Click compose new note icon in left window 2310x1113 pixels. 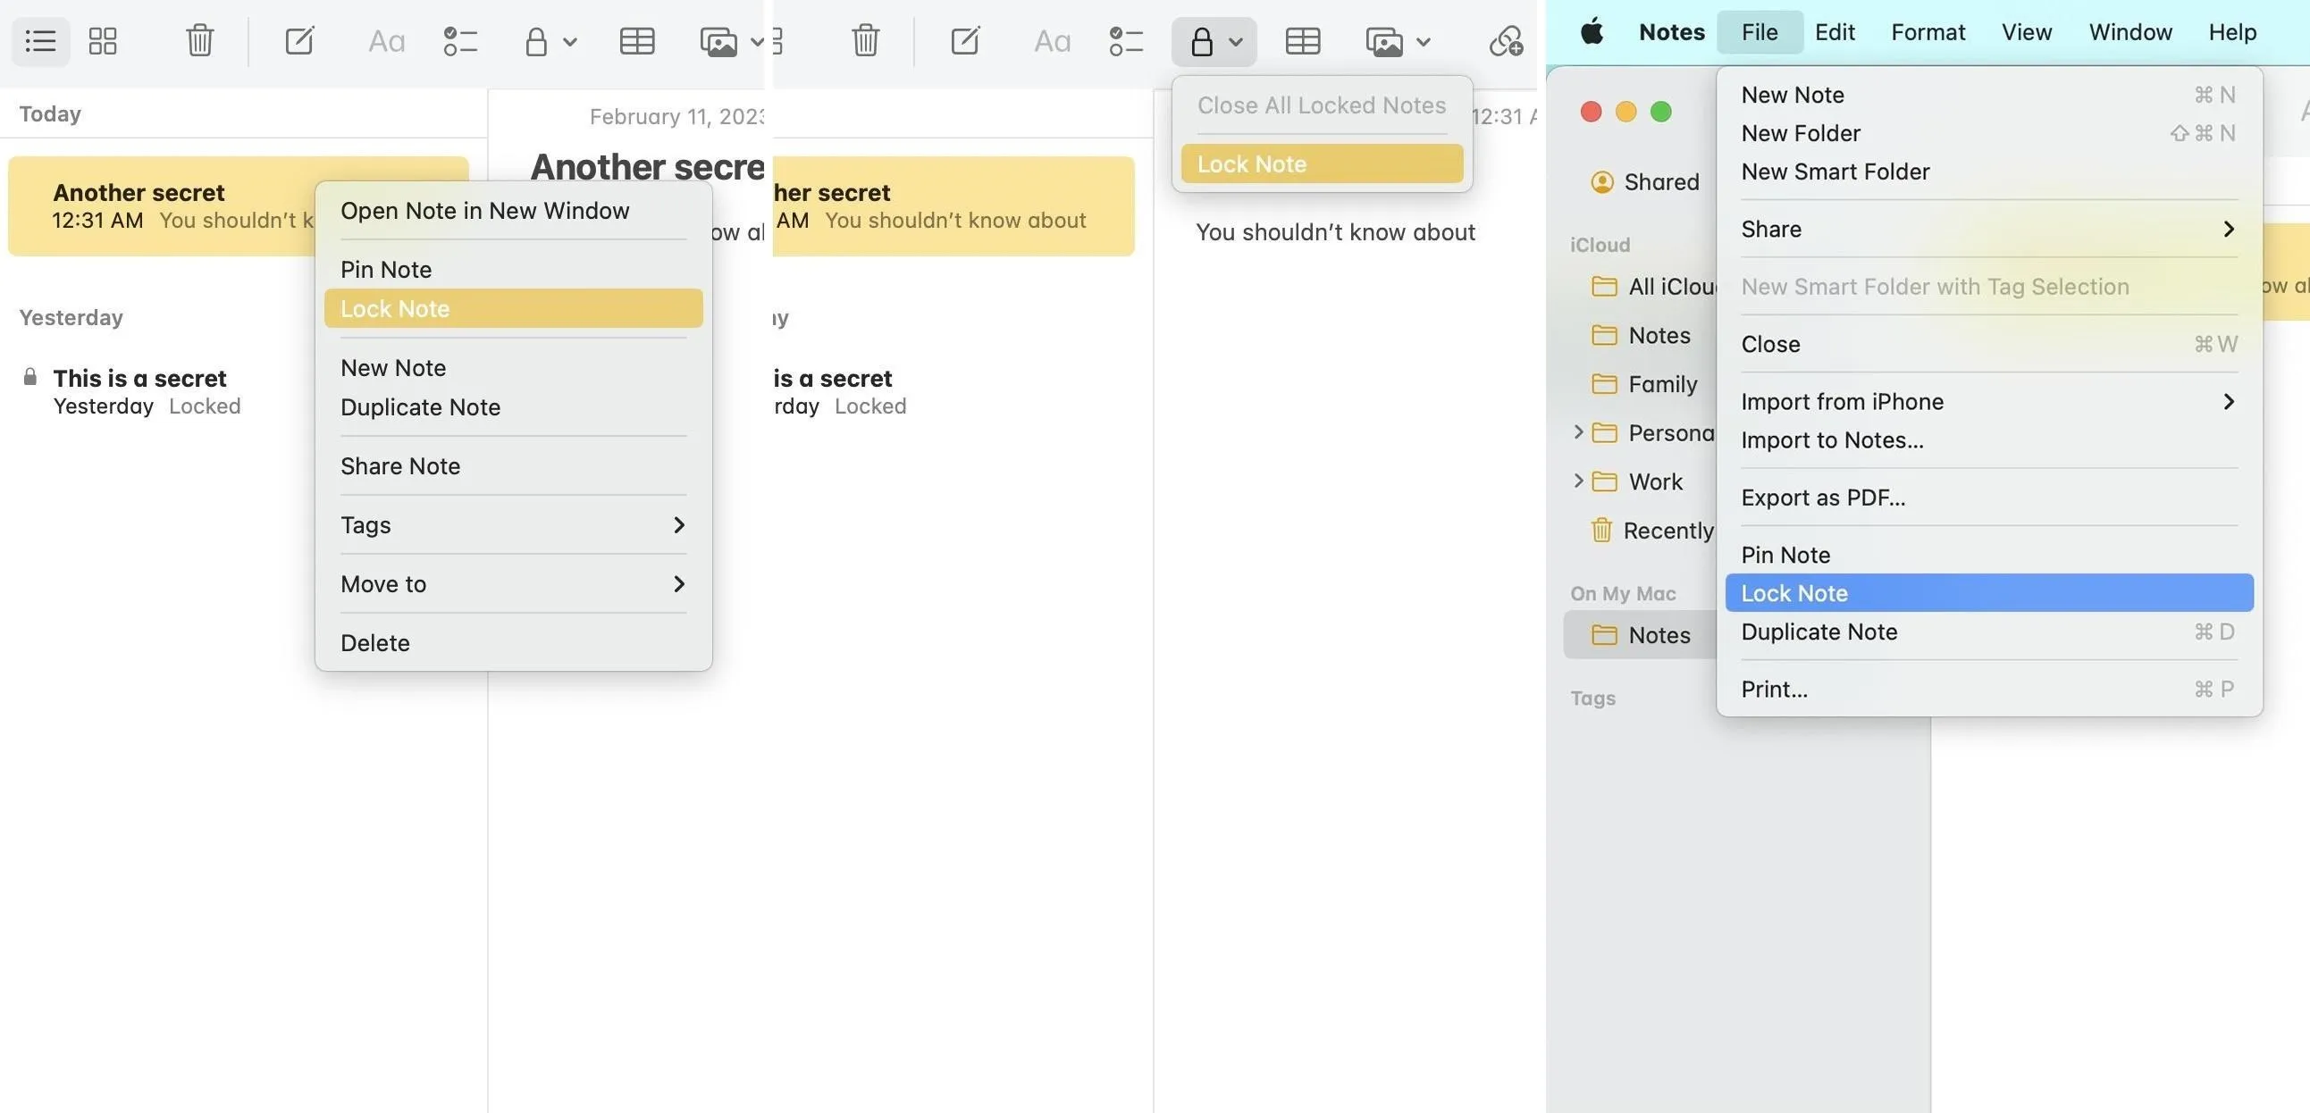pyautogui.click(x=298, y=41)
